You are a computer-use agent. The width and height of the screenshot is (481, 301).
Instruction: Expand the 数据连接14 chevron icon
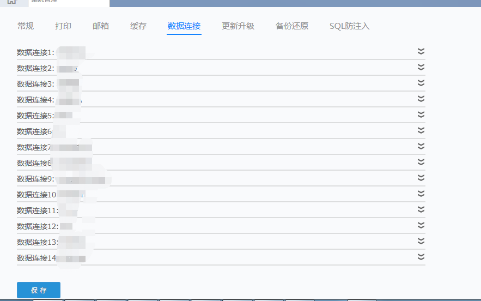tap(421, 257)
